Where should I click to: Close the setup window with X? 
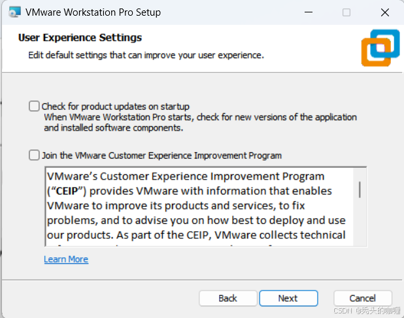coord(385,12)
